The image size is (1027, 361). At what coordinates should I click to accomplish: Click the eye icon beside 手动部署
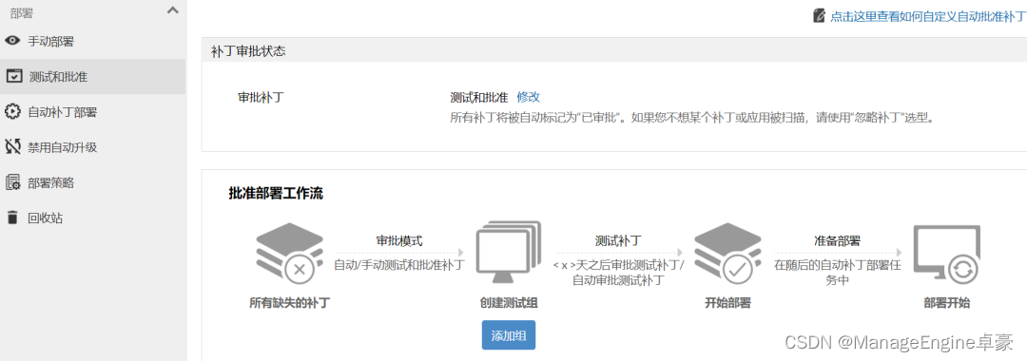pos(13,41)
